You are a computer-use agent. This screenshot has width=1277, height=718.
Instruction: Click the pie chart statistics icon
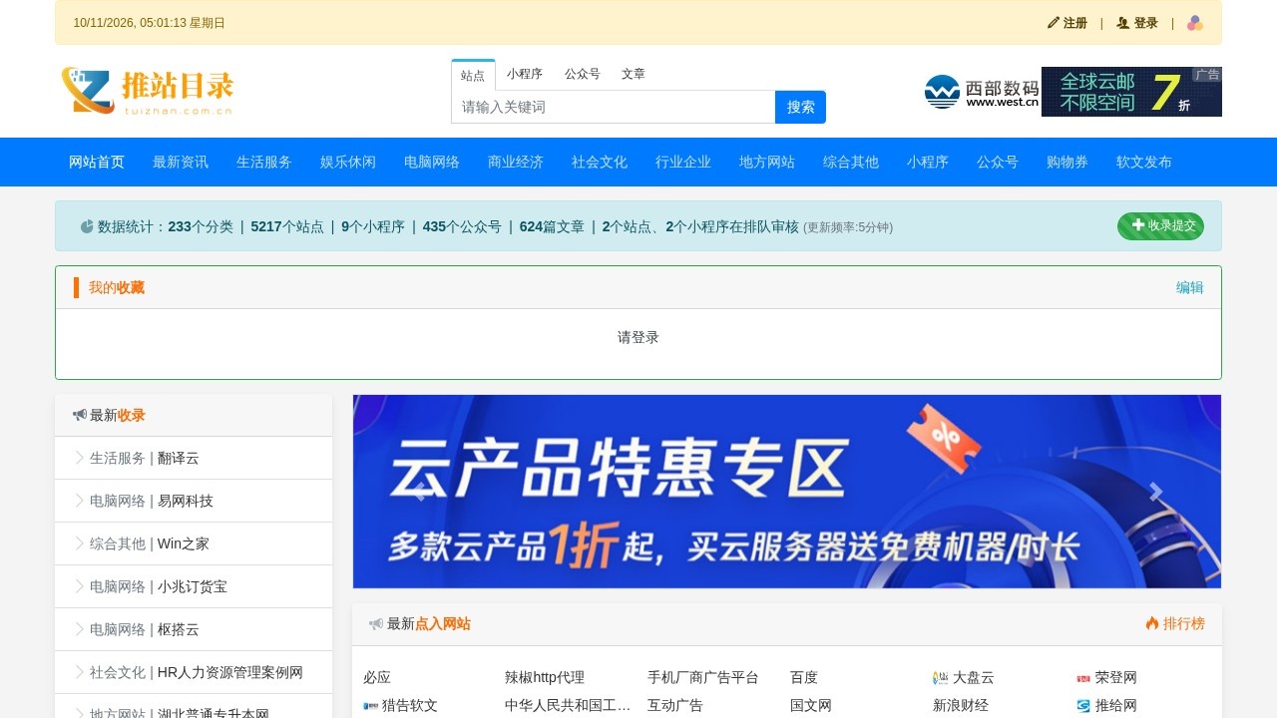point(87,226)
